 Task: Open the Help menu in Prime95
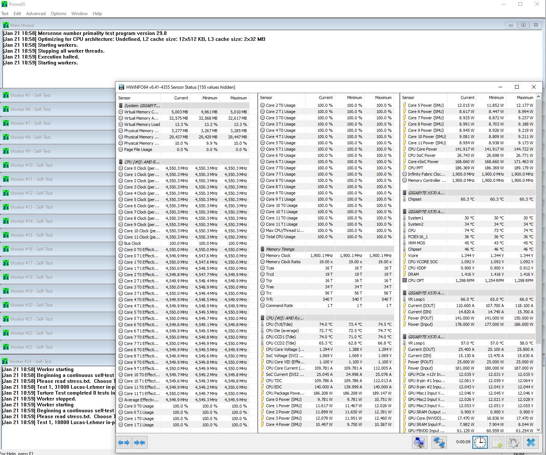pyautogui.click(x=97, y=14)
